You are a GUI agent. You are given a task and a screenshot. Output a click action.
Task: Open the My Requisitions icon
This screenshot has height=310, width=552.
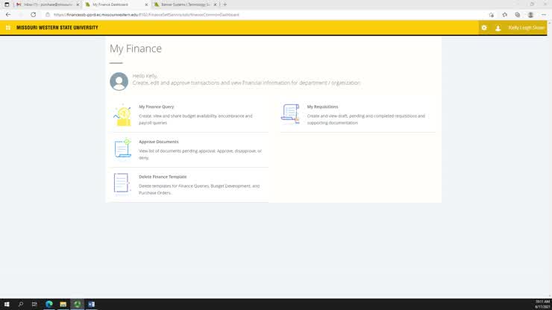point(290,113)
